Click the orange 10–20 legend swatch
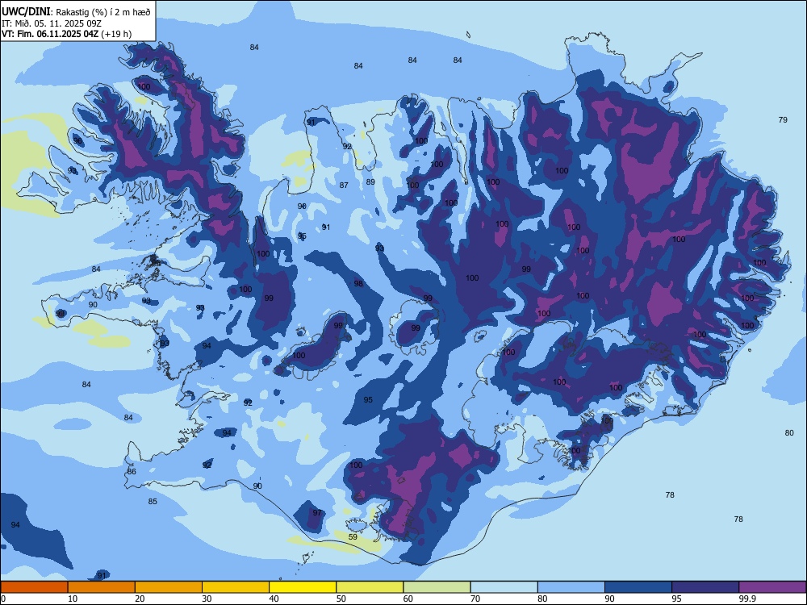Viewport: 807px width, 605px height. (x=102, y=587)
